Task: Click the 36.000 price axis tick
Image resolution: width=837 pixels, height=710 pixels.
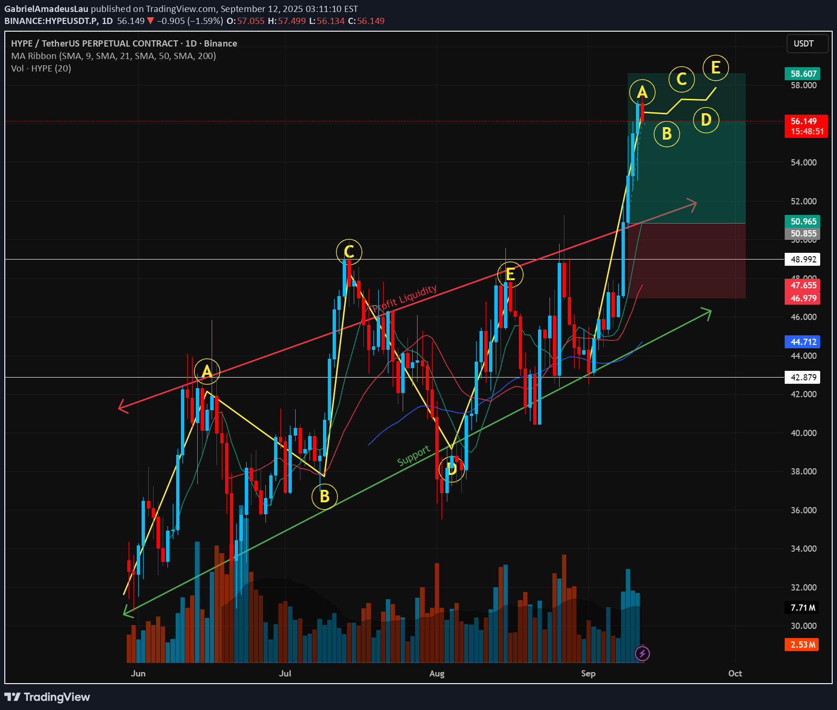Action: coord(803,510)
